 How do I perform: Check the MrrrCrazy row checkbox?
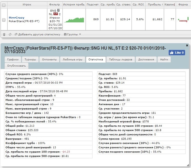coord(4,20)
